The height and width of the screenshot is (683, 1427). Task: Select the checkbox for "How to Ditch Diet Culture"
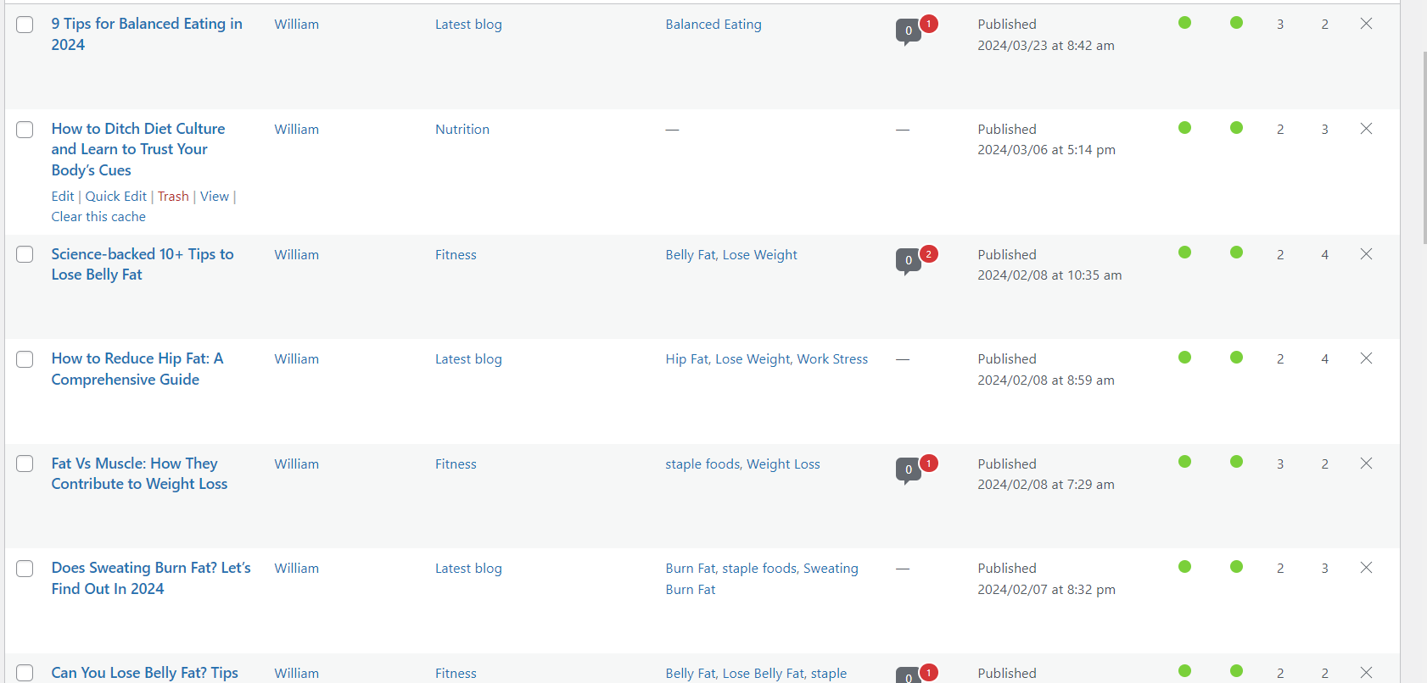coord(25,130)
